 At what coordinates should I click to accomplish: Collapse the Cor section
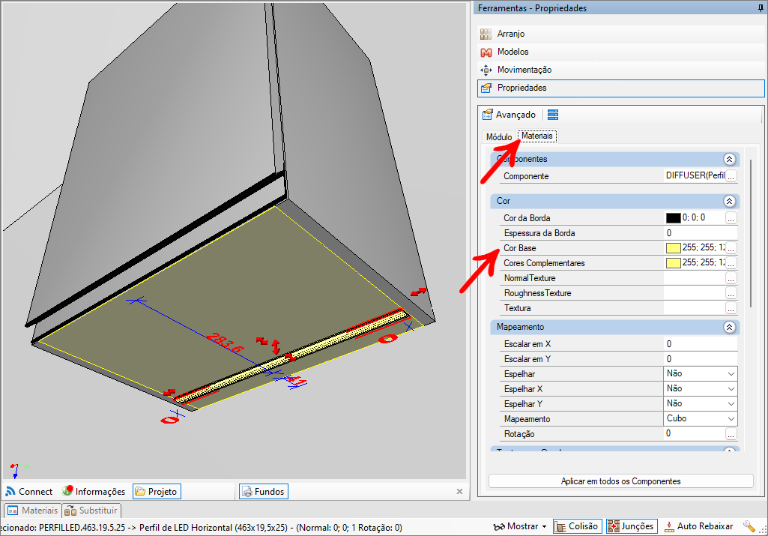tap(728, 201)
